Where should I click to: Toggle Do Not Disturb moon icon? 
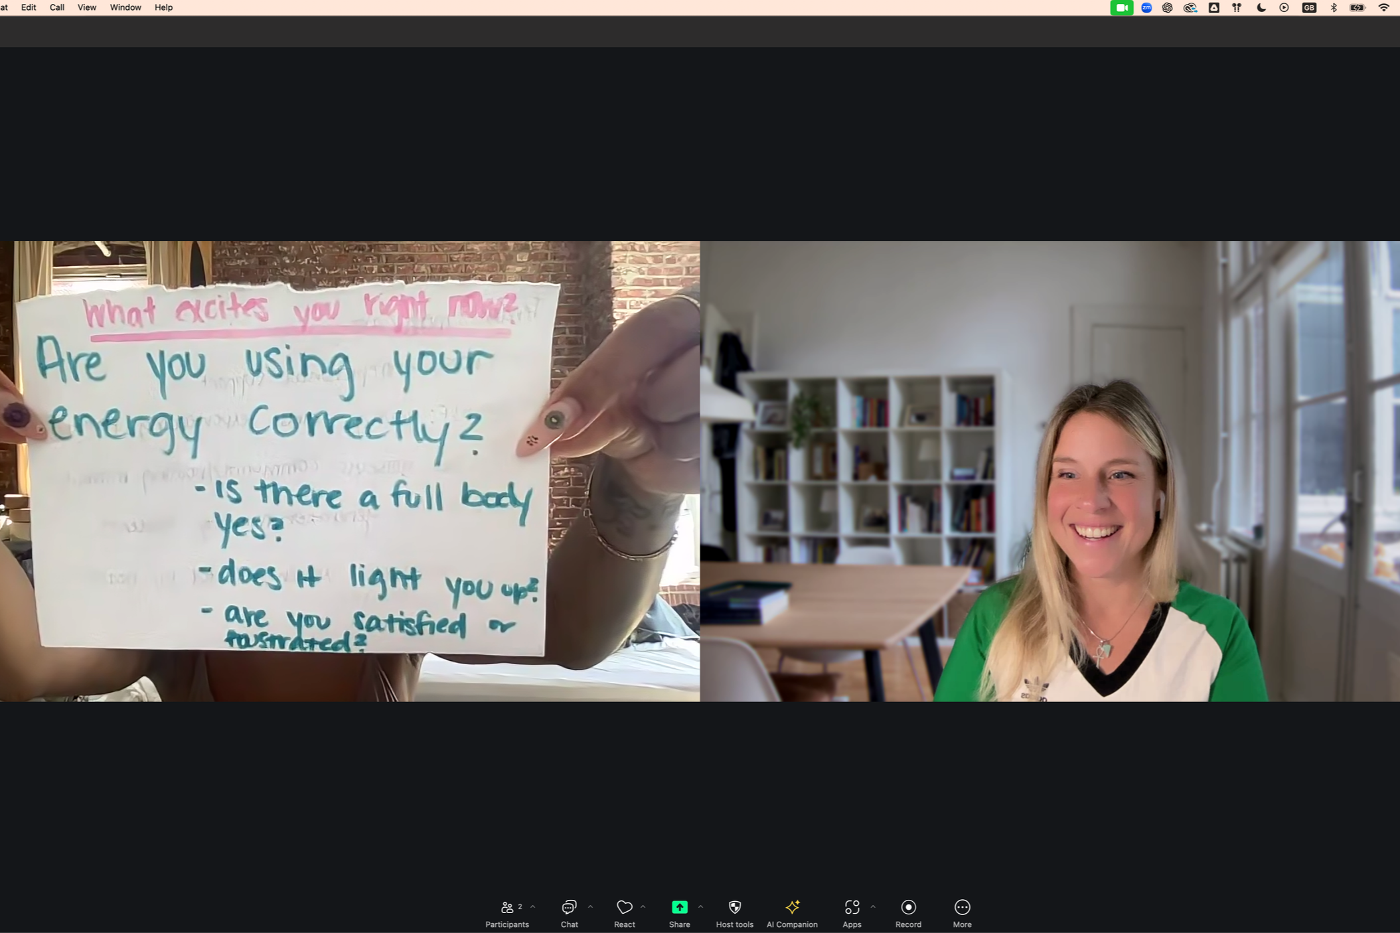tap(1261, 8)
